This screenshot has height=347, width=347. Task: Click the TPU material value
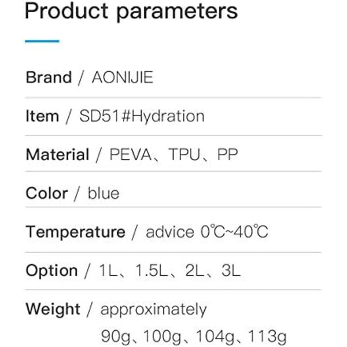point(184,154)
